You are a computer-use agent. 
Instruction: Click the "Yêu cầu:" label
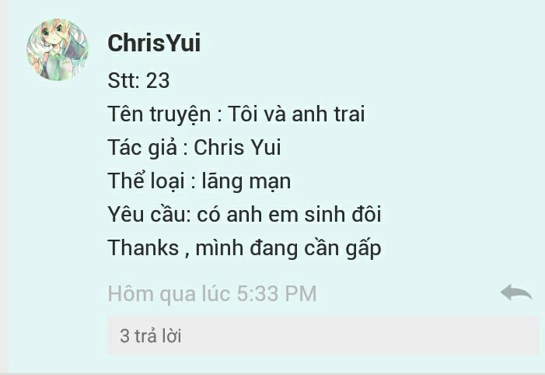coord(149,214)
